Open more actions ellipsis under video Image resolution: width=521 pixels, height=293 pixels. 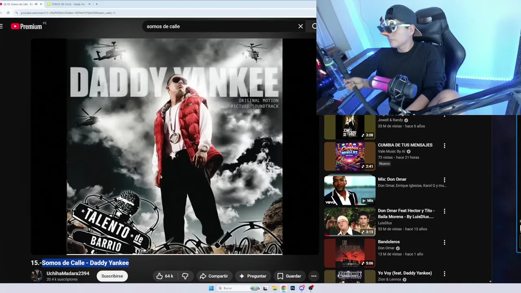point(314,276)
